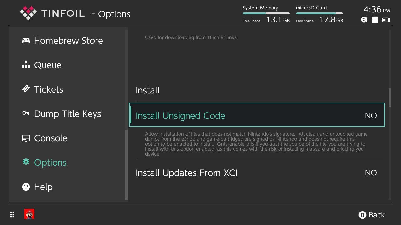Screen dimensions: 401x225
Task: Click the options list vertical scrollbar thumb
Action: click(x=390, y=98)
